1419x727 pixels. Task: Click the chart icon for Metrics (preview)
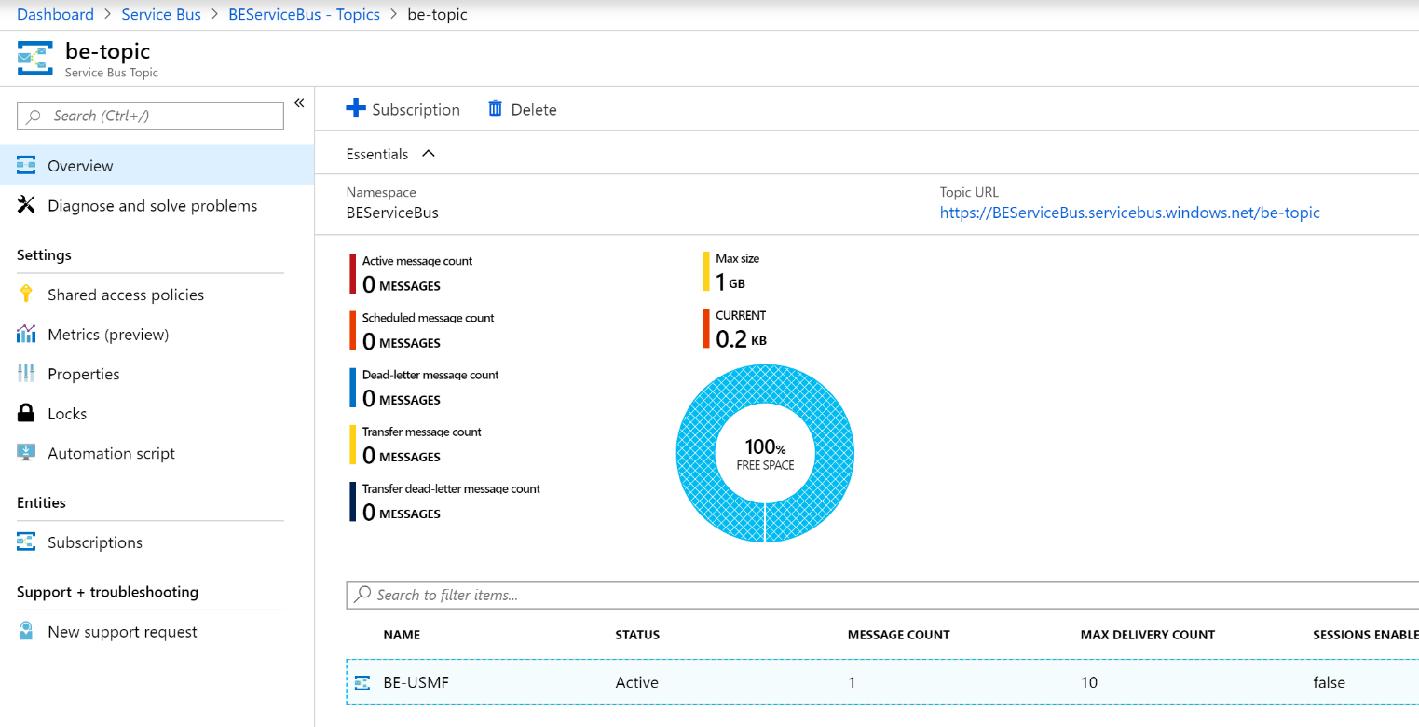[x=26, y=334]
